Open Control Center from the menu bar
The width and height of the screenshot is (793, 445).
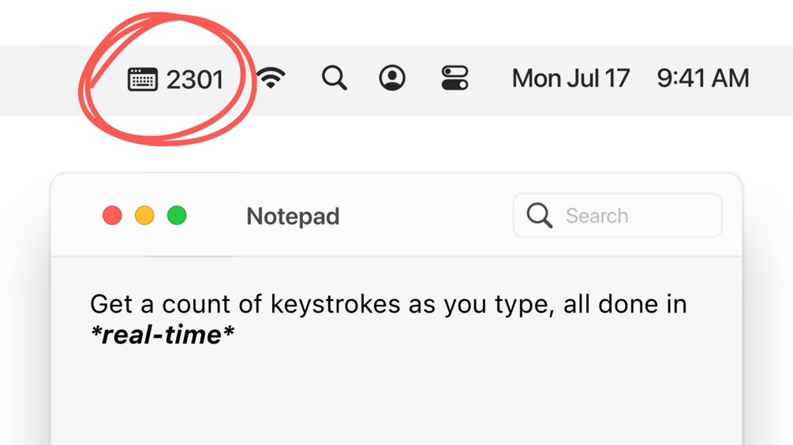click(x=454, y=78)
